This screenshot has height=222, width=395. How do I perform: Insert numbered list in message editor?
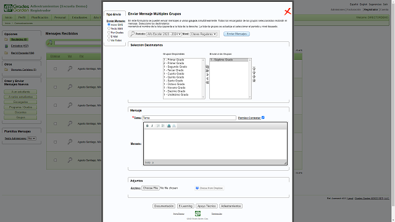(x=158, y=126)
